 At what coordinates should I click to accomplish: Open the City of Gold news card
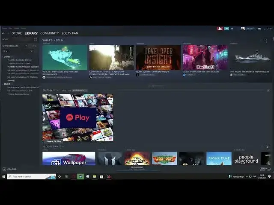tap(205, 58)
